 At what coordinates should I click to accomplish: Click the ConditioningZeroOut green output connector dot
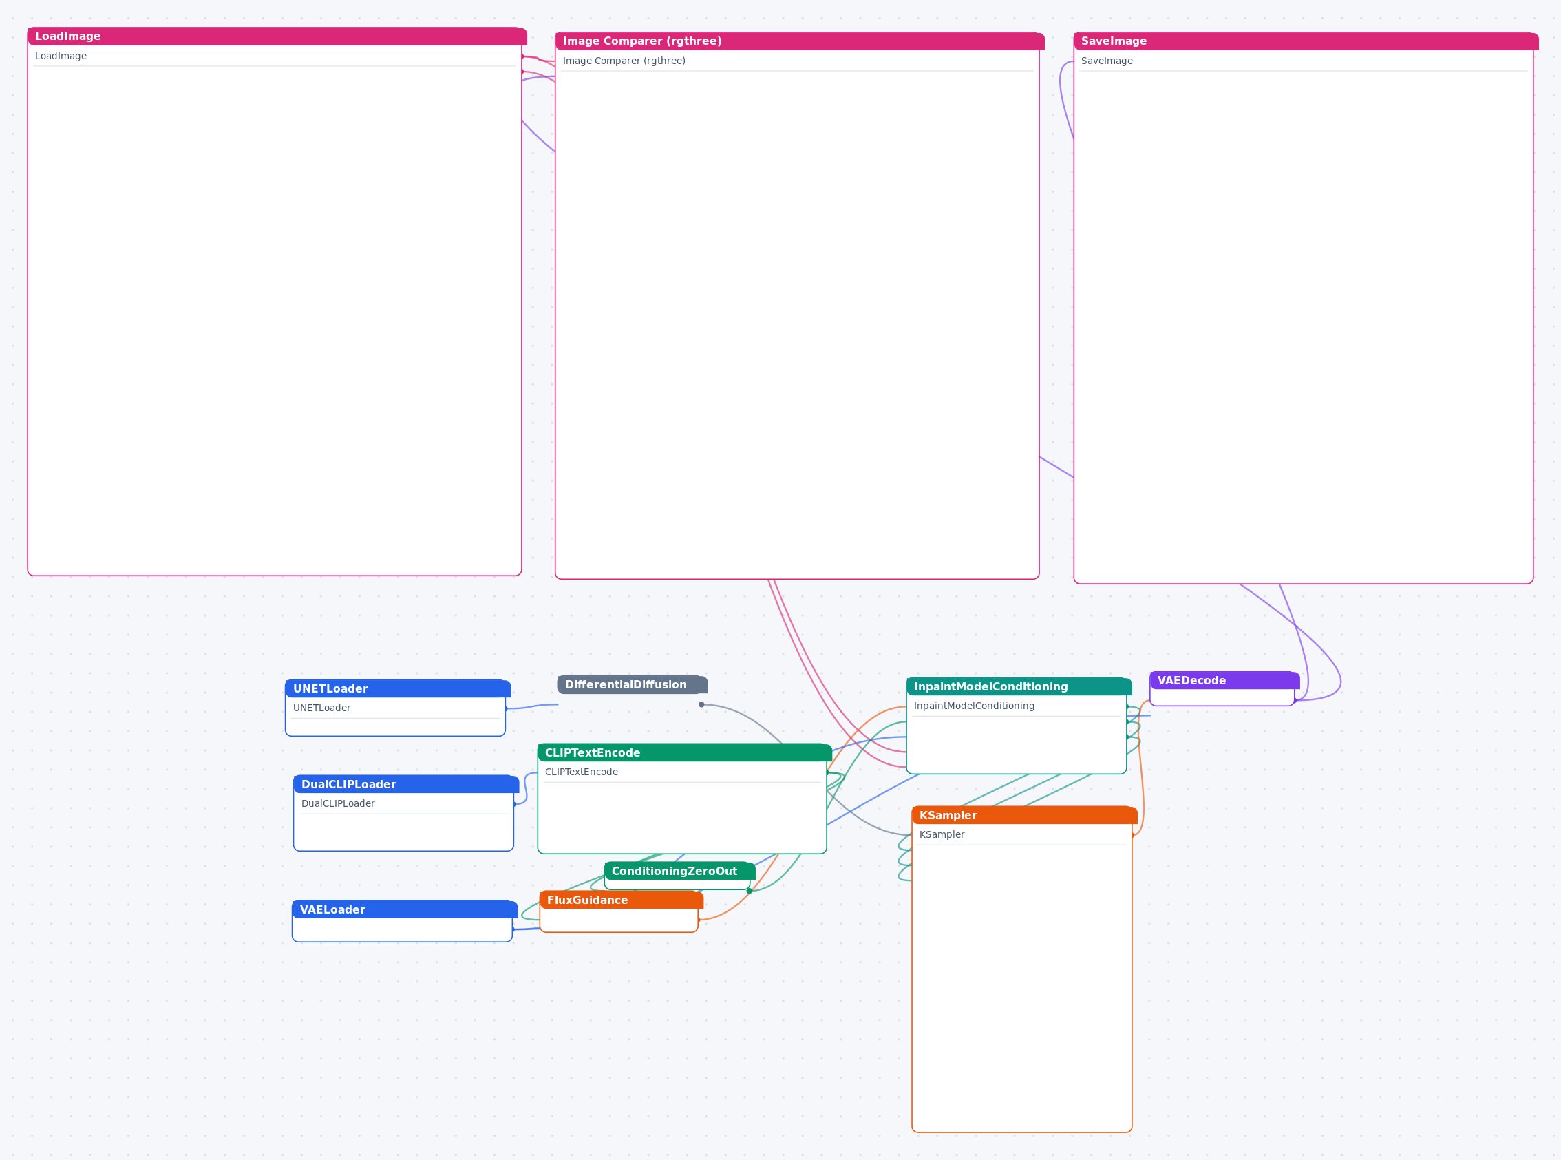(x=750, y=891)
